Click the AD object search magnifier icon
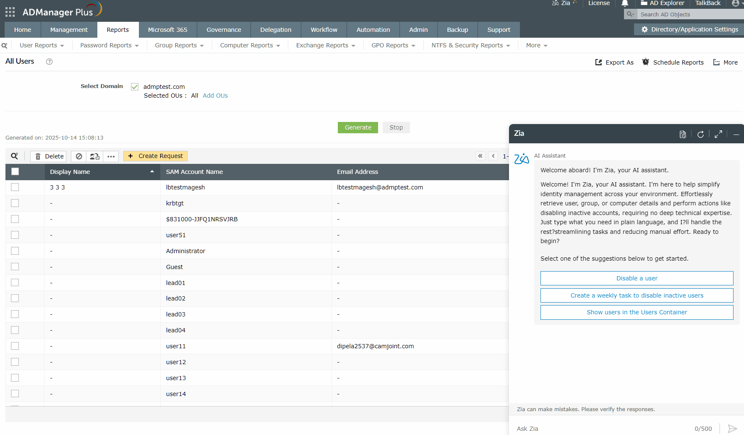The image size is (744, 435). coord(630,14)
